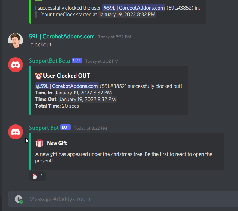This screenshot has width=238, height=211.
Task: Click the User Clocked OUT embed title
Action: click(x=67, y=76)
